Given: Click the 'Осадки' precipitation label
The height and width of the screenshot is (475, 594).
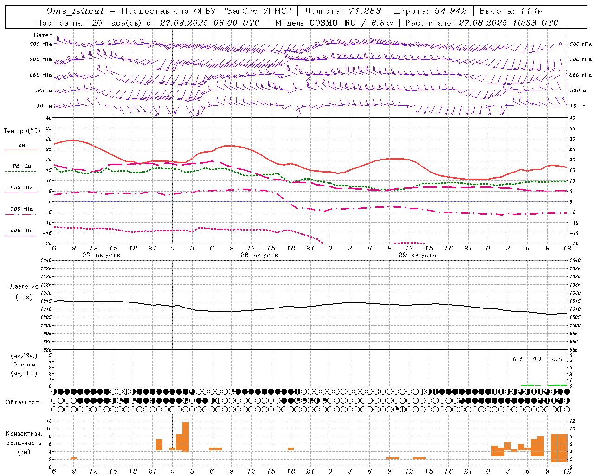Looking at the screenshot, I should (x=24, y=365).
